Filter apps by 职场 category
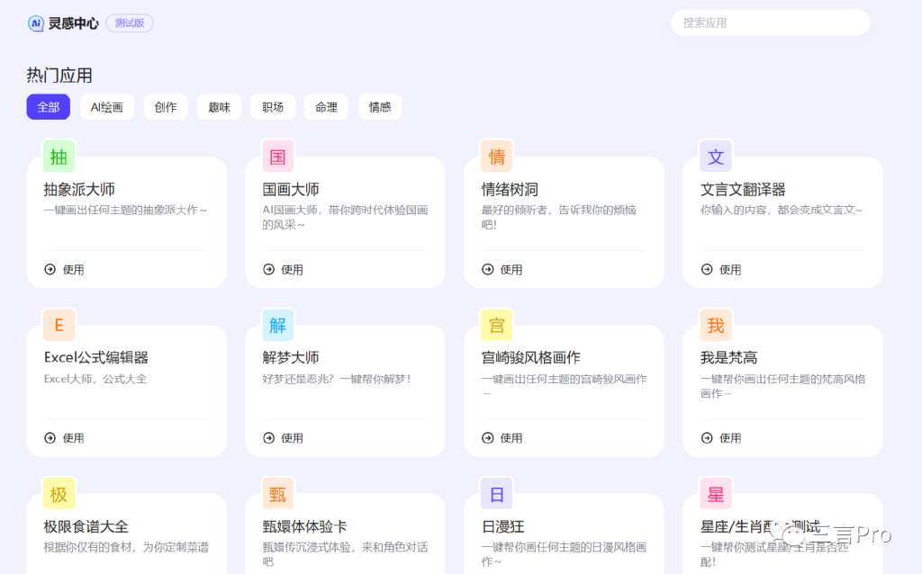The height and width of the screenshot is (574, 922). coord(272,107)
